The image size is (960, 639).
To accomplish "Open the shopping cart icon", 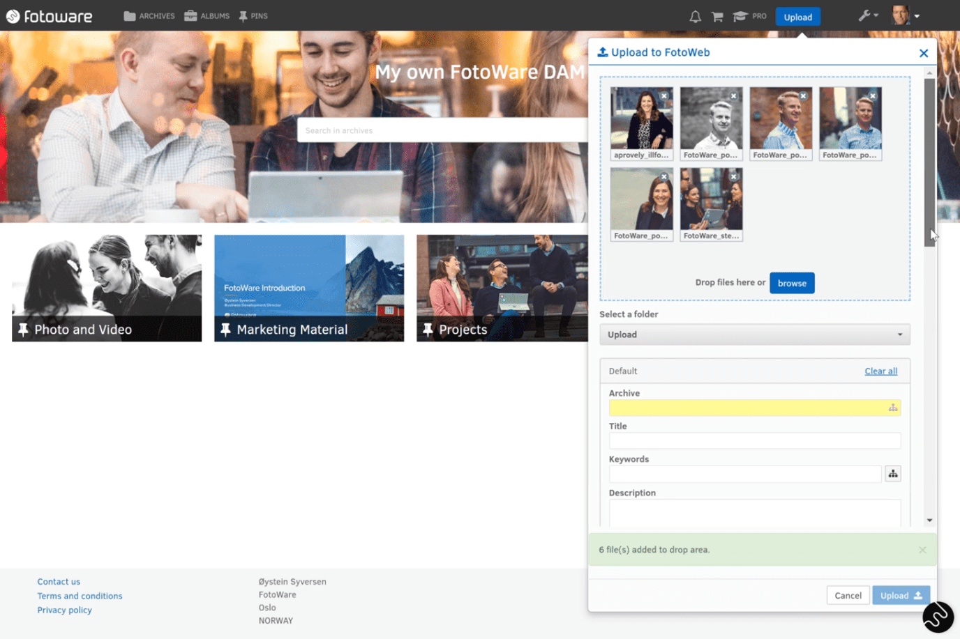I will (x=717, y=17).
